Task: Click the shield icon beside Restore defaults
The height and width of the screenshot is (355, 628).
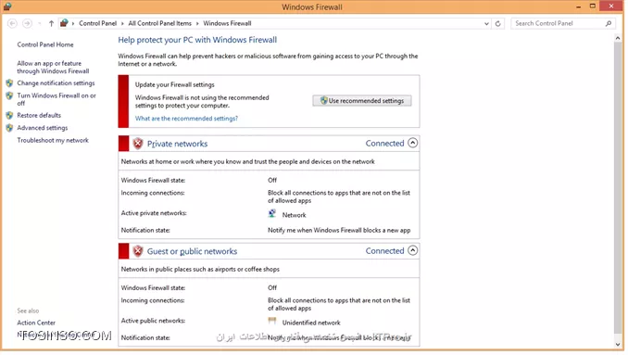Action: (9, 115)
